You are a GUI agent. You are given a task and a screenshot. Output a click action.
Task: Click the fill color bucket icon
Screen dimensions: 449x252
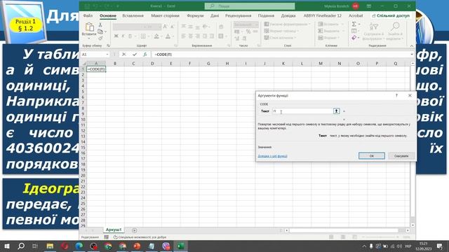pyautogui.click(x=156, y=36)
